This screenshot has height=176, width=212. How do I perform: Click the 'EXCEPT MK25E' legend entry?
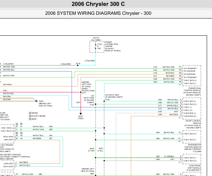[38, 116]
